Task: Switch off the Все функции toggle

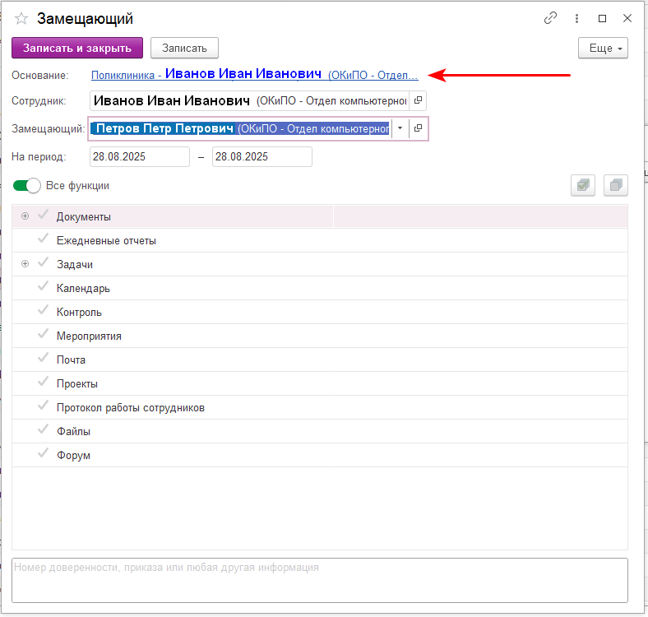Action: pyautogui.click(x=27, y=186)
